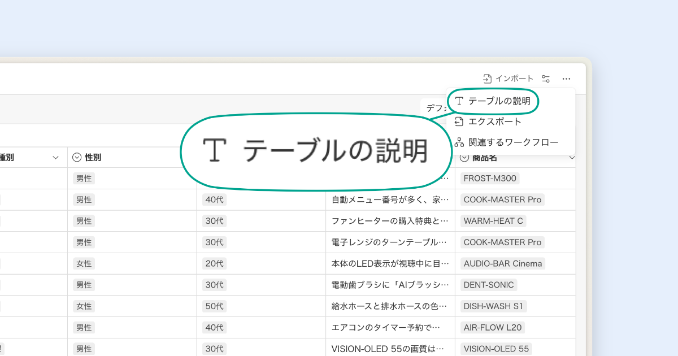Click the 給水ホースと排水ホースの色 comment cell
Viewport: 678px width, 356px height.
(x=390, y=306)
